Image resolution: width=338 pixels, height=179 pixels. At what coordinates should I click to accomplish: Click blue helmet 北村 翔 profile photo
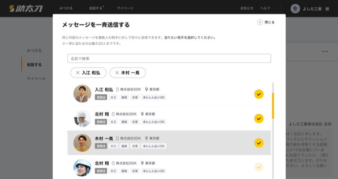(x=82, y=168)
